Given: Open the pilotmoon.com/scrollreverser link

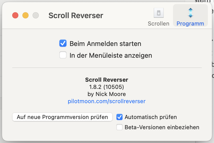Looking at the screenshot, I should (x=106, y=101).
